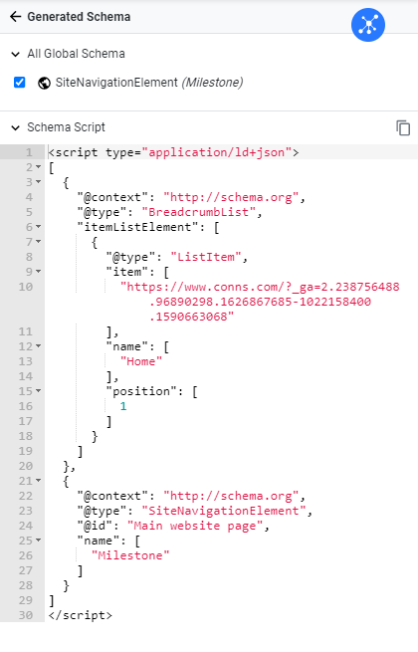Collapse the Schema Script section
Screen dimensions: 418x652
point(15,127)
